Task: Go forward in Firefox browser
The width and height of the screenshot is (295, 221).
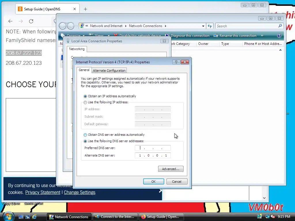Action: [21, 21]
